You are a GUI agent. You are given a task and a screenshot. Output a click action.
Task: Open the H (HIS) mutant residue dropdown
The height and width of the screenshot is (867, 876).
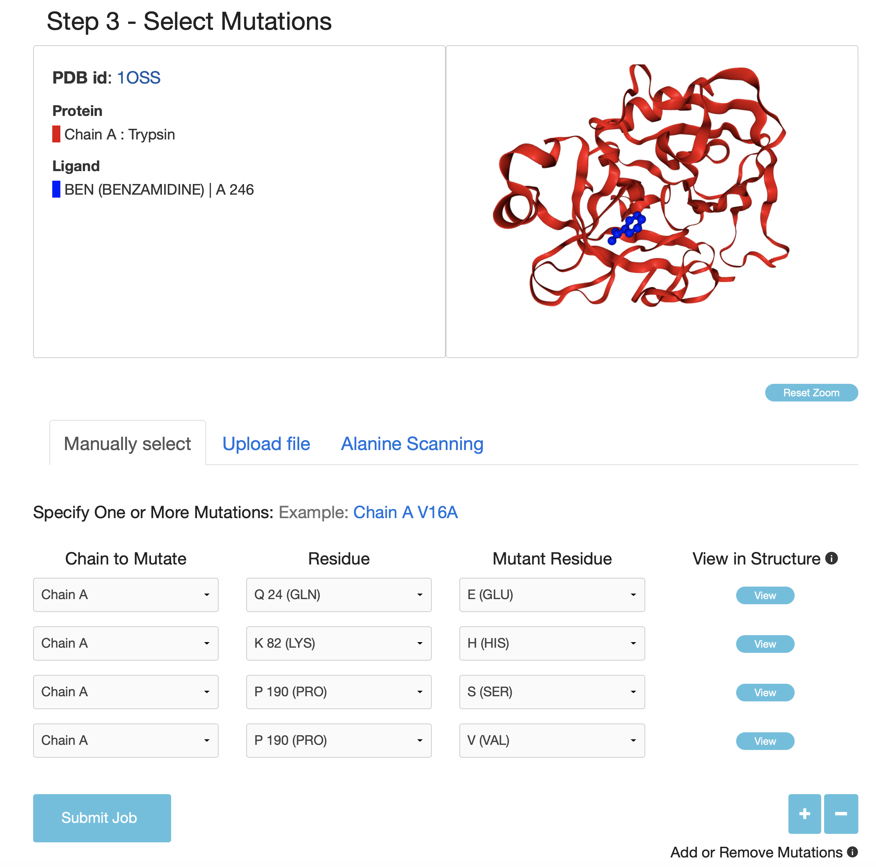(x=551, y=643)
